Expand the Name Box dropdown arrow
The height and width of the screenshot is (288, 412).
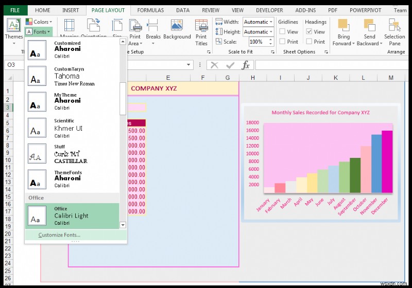[188, 65]
